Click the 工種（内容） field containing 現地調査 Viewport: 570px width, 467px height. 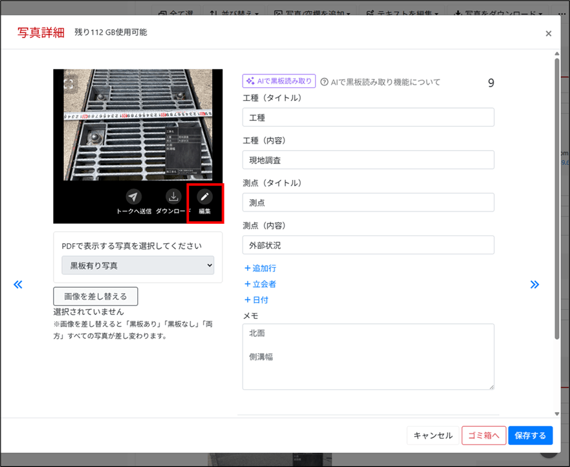(368, 160)
